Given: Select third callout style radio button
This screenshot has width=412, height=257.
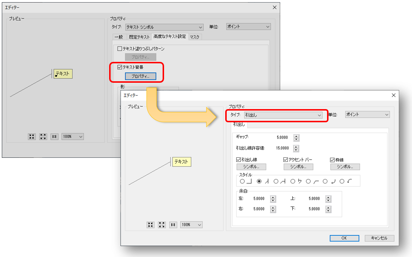Looking at the screenshot, I should pos(276,181).
